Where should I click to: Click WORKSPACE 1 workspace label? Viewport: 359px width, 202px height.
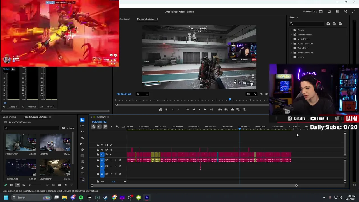[x=310, y=12]
